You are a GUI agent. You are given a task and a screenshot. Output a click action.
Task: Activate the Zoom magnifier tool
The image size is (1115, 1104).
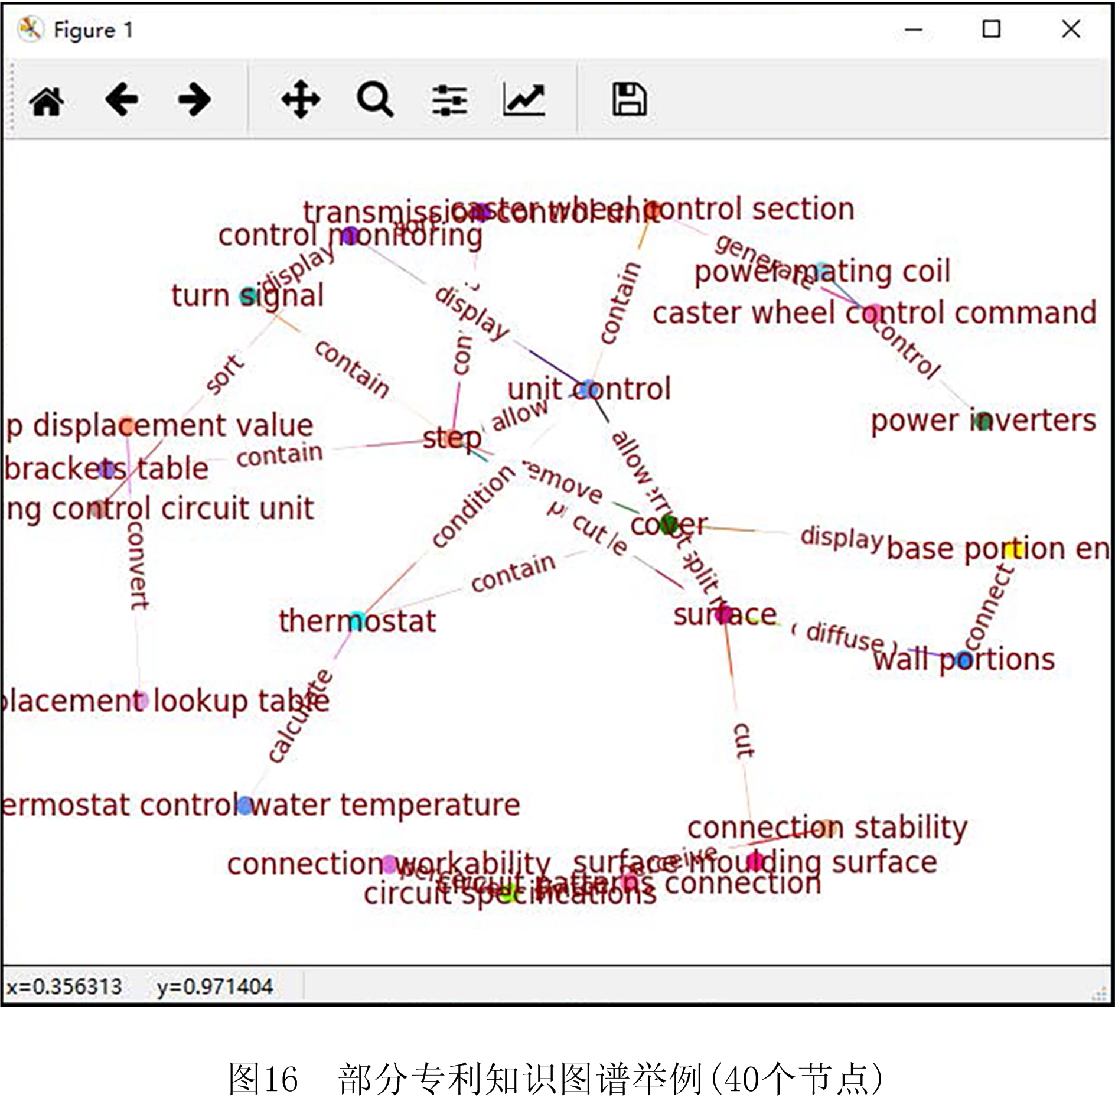click(x=374, y=99)
